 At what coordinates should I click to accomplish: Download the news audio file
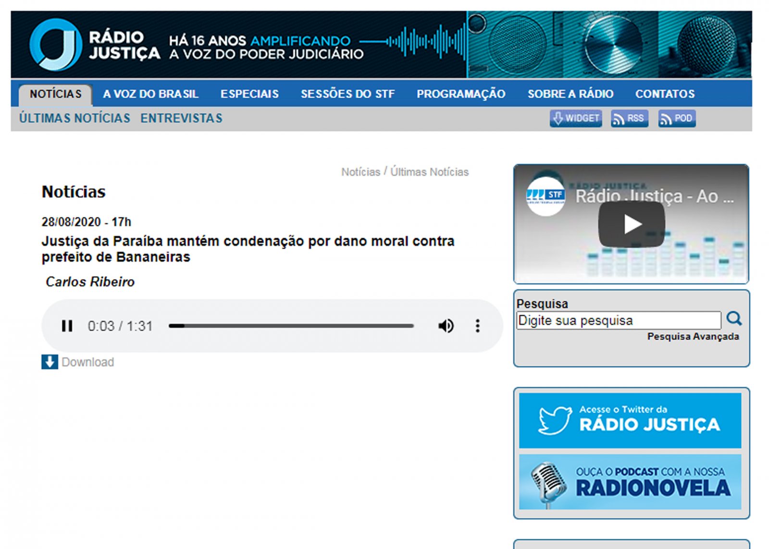pyautogui.click(x=78, y=362)
